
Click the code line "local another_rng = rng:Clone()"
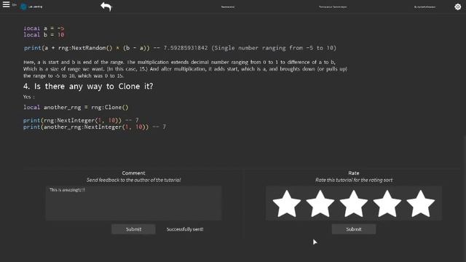pos(76,107)
